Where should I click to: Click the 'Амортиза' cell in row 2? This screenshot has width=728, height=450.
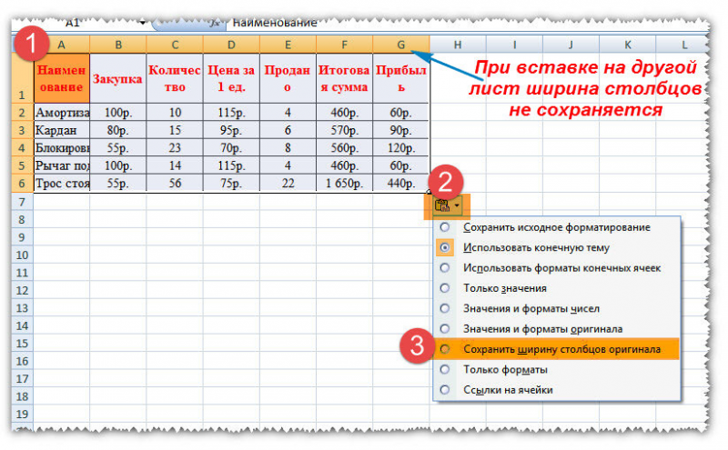pyautogui.click(x=62, y=112)
